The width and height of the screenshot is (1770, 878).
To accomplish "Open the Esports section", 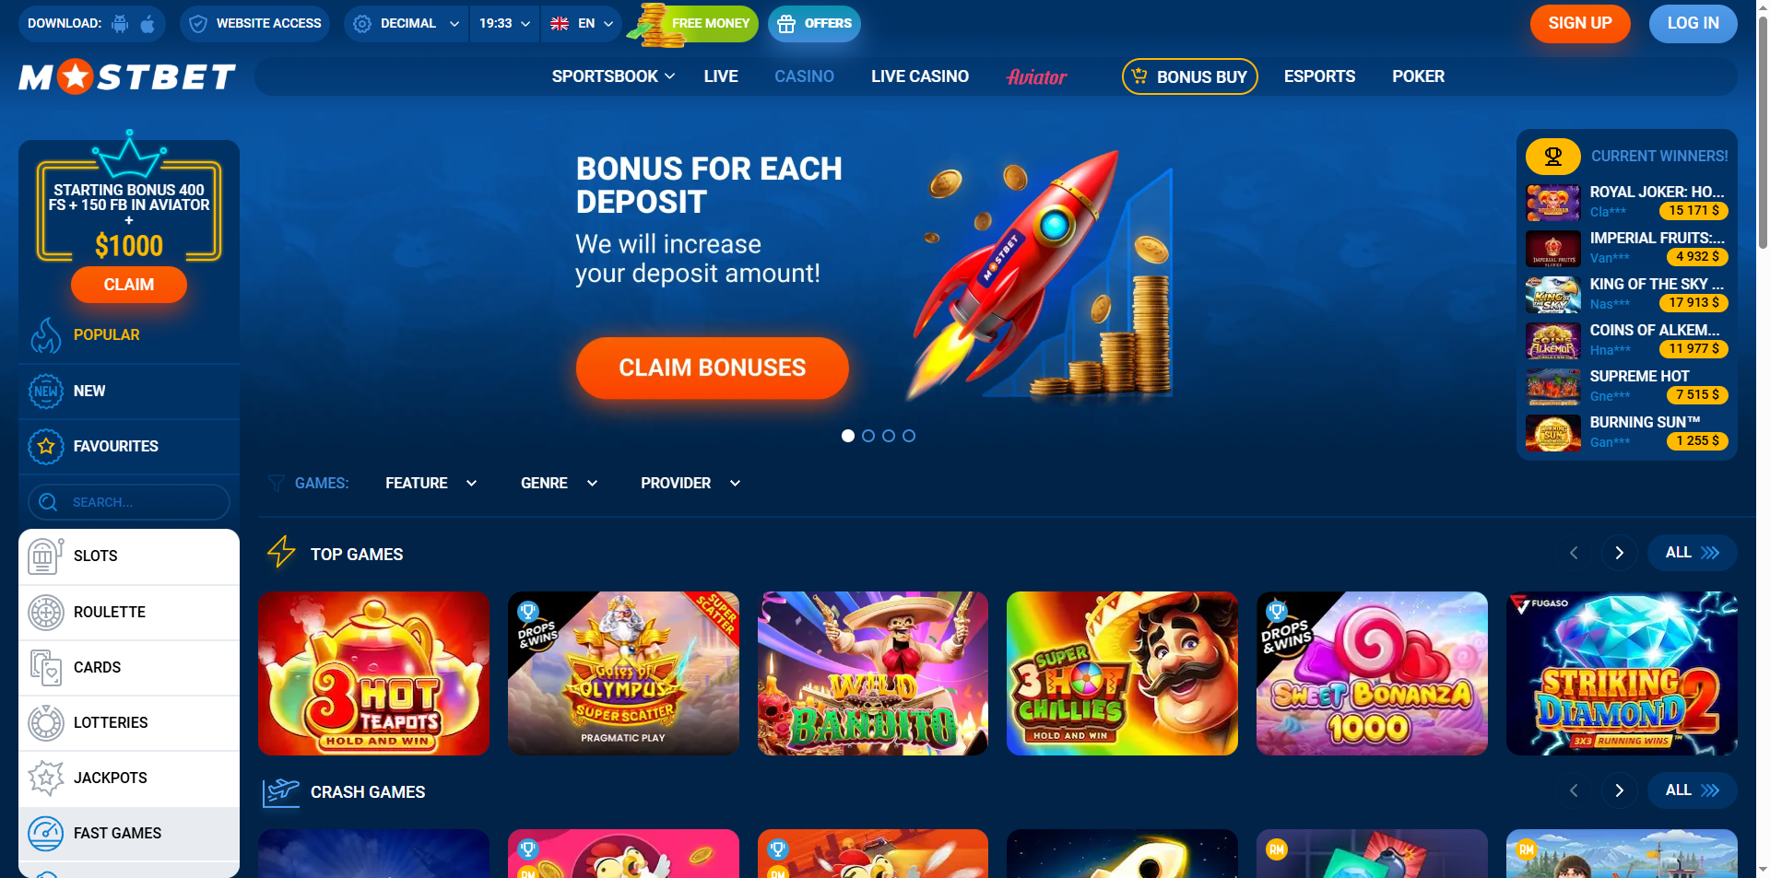I will tap(1319, 76).
